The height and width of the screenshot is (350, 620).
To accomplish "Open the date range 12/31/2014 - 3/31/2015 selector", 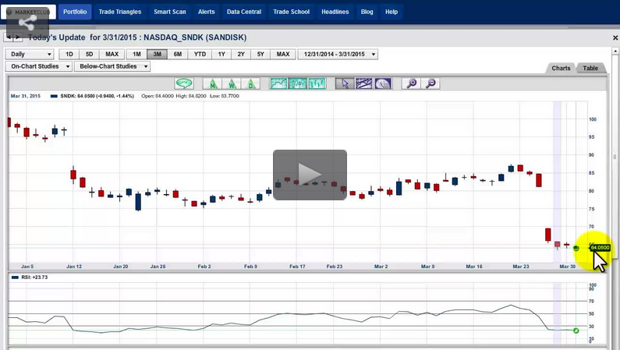I will click(338, 55).
